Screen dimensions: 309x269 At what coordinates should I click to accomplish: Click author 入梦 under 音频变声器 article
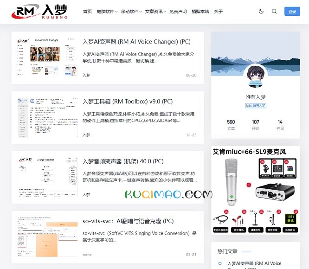click(x=86, y=195)
